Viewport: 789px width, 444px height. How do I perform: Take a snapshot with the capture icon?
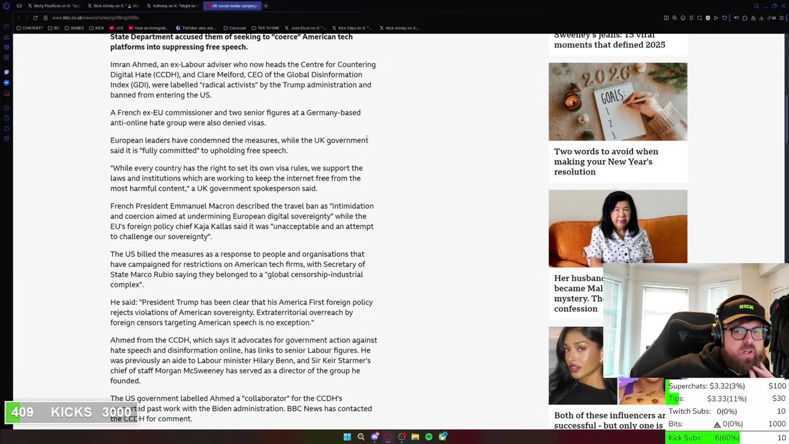tap(700, 18)
